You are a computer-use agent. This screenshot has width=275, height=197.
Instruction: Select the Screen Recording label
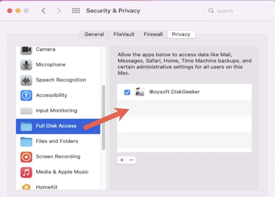pos(58,156)
